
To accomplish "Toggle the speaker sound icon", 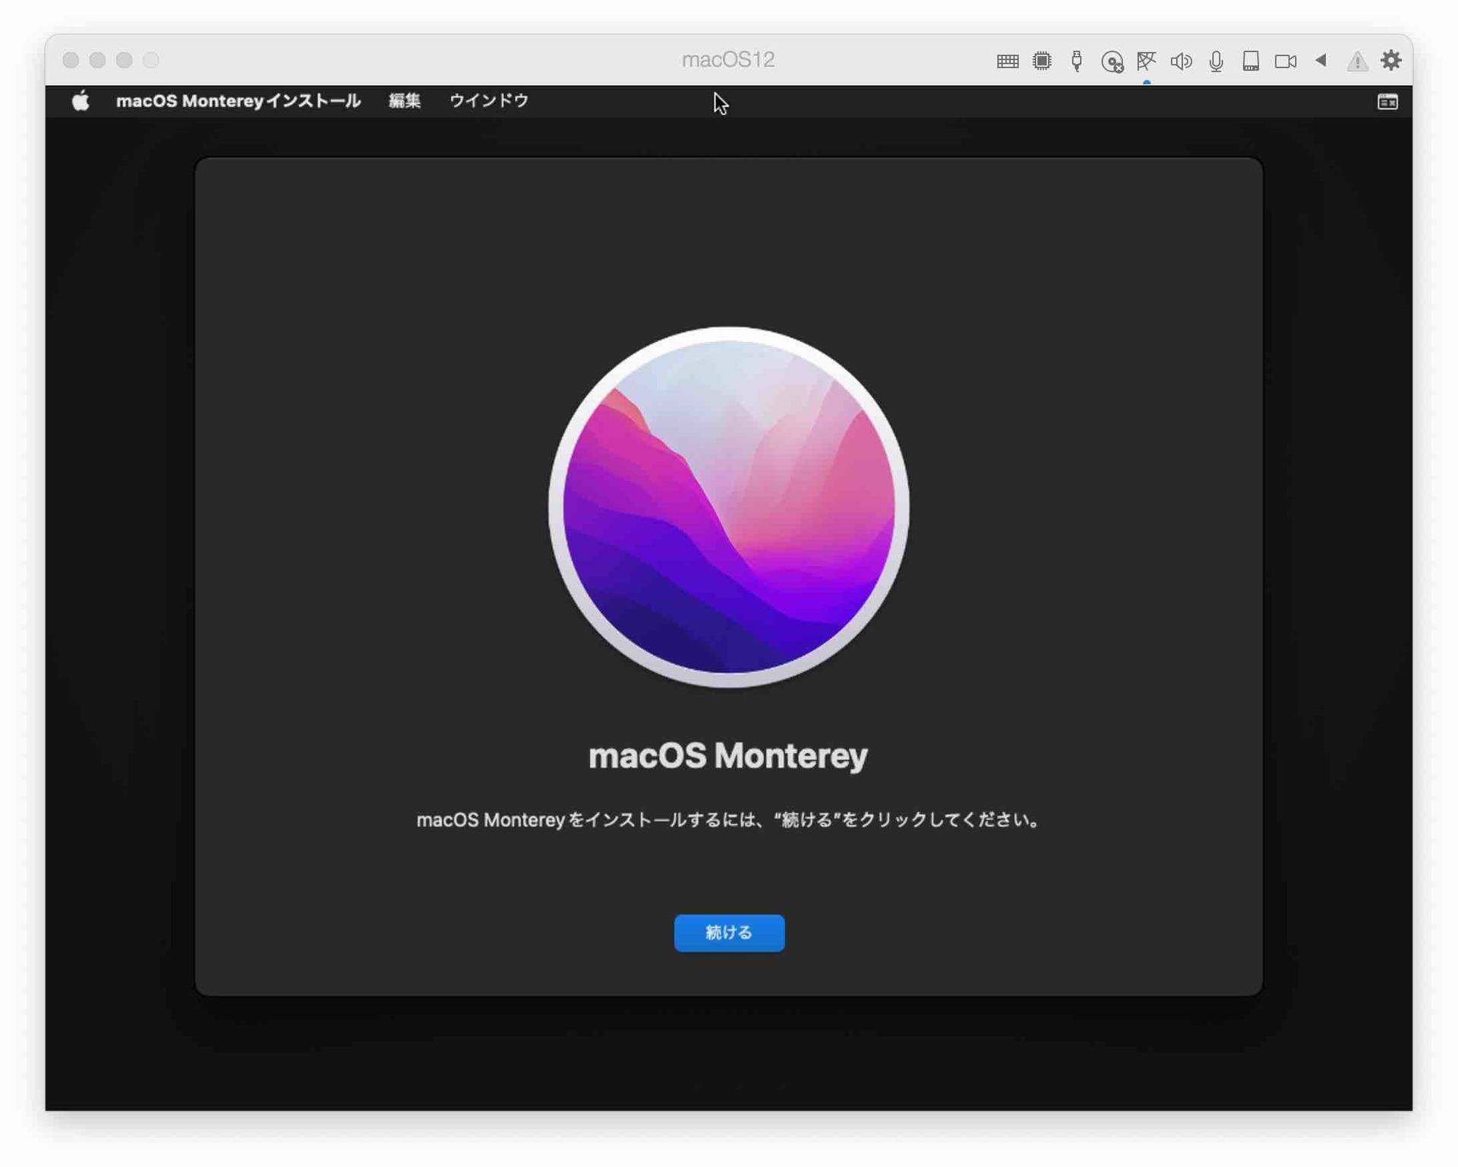I will tap(1181, 61).
